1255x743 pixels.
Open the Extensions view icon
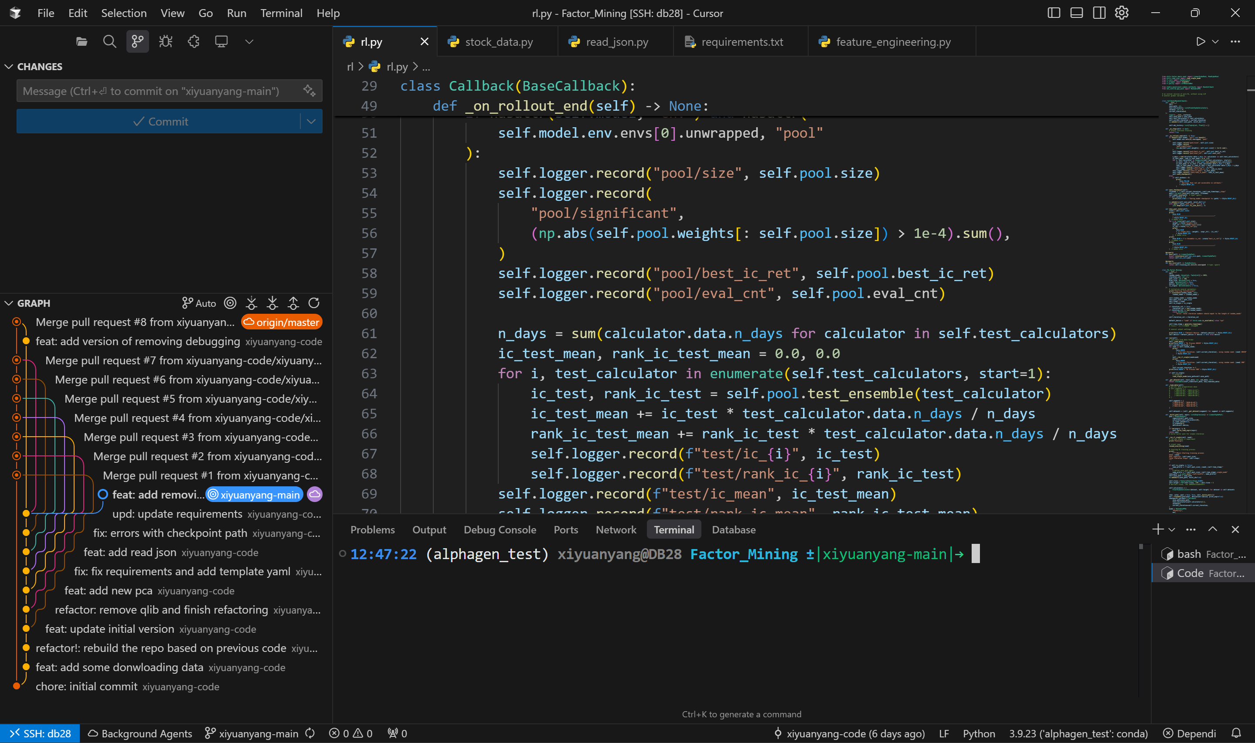pyautogui.click(x=193, y=41)
